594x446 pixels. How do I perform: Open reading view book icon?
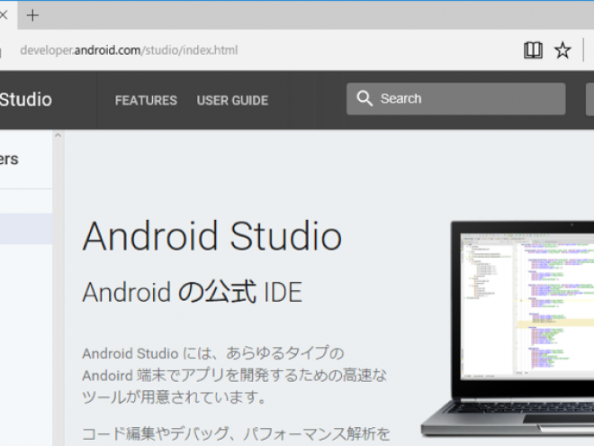click(x=533, y=50)
